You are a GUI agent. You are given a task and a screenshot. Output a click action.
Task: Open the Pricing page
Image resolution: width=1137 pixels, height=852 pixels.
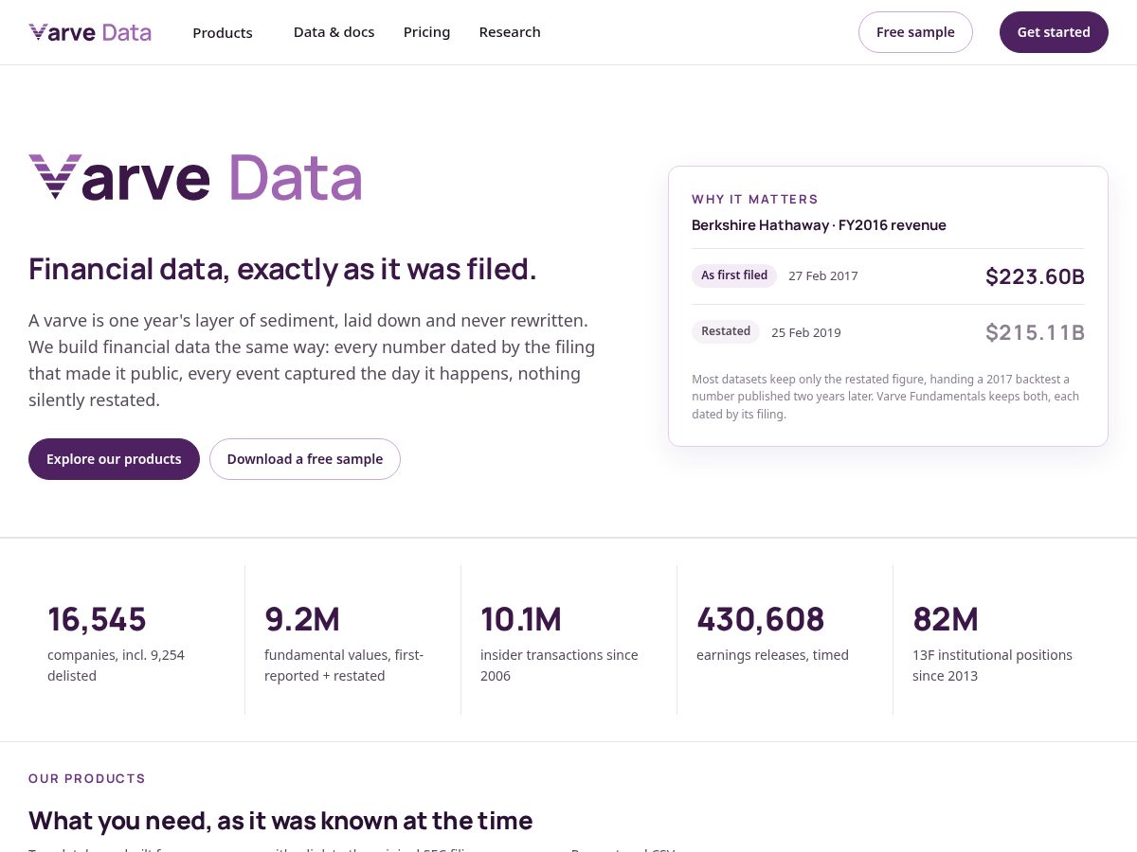(426, 32)
